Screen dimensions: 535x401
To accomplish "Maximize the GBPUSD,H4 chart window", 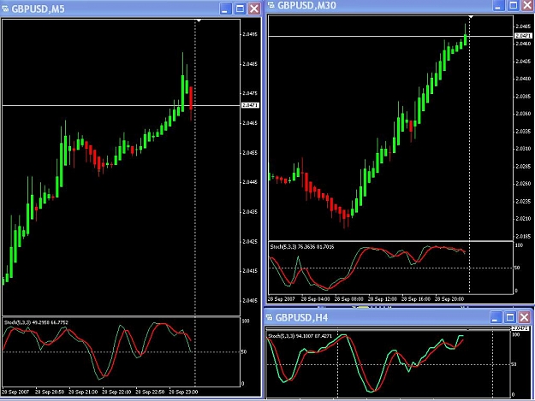I will point(510,317).
